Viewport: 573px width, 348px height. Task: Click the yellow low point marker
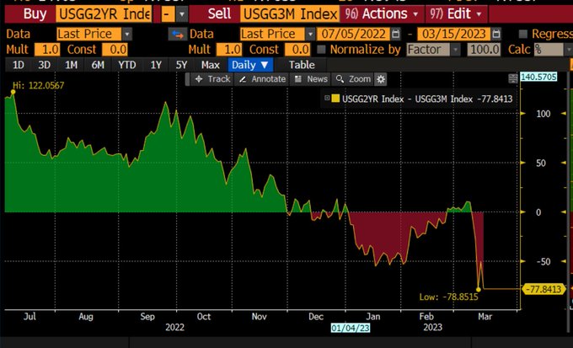(x=479, y=290)
